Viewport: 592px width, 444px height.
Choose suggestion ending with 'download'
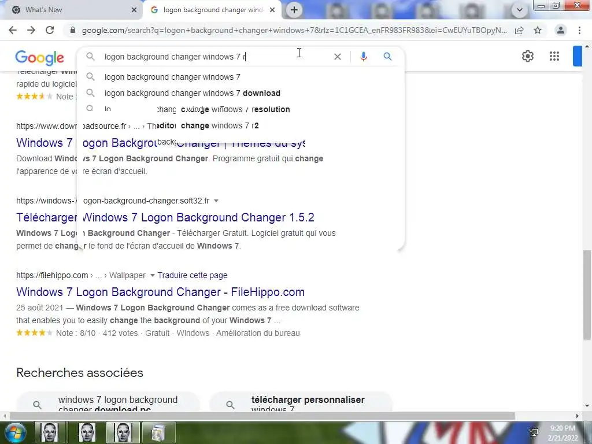coord(240,93)
